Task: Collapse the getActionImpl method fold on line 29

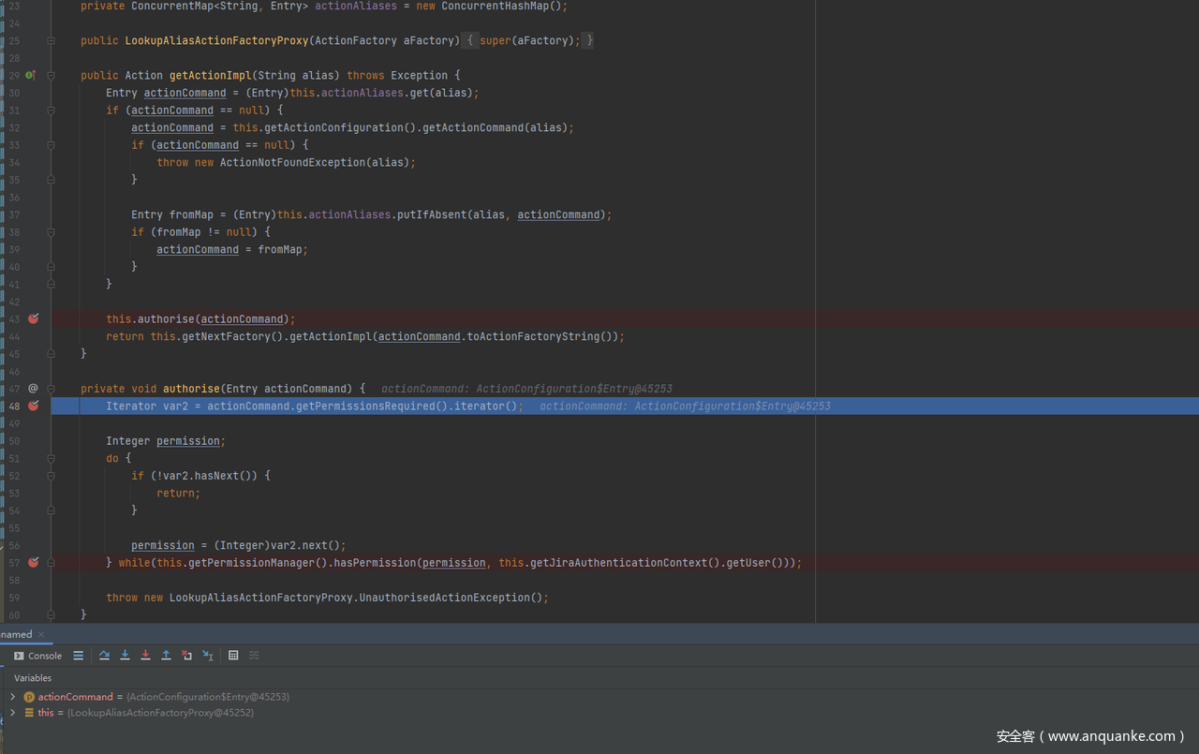Action: (x=51, y=75)
